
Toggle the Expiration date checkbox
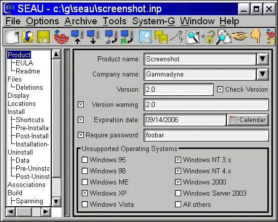(x=81, y=120)
